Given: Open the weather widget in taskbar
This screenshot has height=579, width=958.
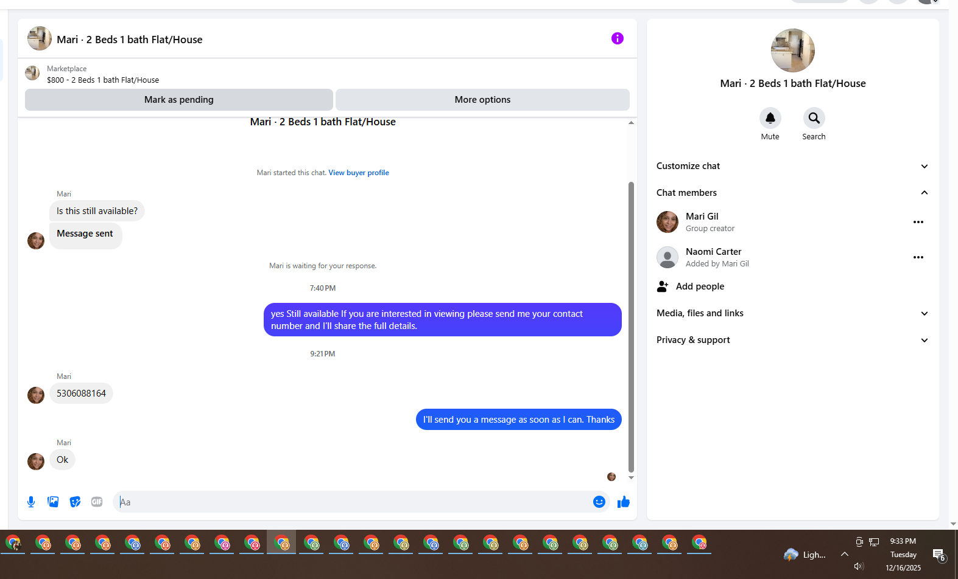Looking at the screenshot, I should (x=805, y=555).
